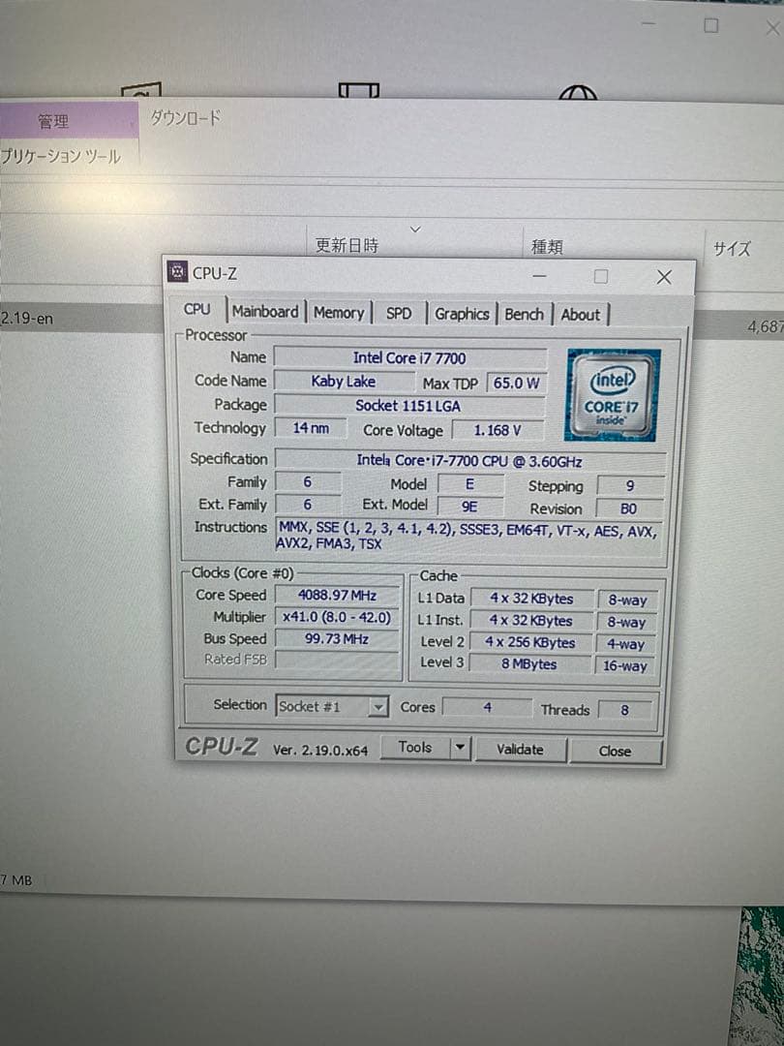Viewport: 784px width, 1046px height.
Task: Click the Level 2 value 4 x 256 KBytes
Action: pos(530,642)
